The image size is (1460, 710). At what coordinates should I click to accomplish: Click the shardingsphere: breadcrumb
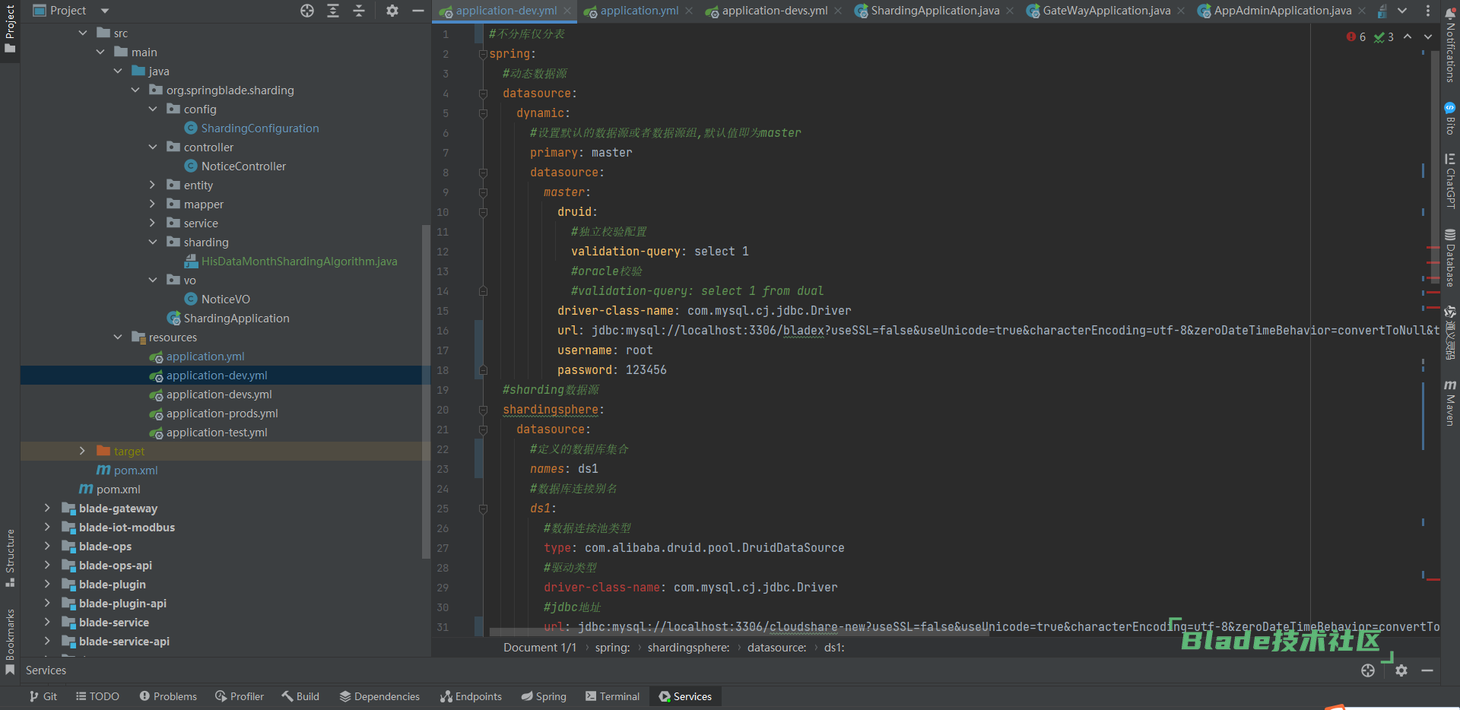pos(688,648)
